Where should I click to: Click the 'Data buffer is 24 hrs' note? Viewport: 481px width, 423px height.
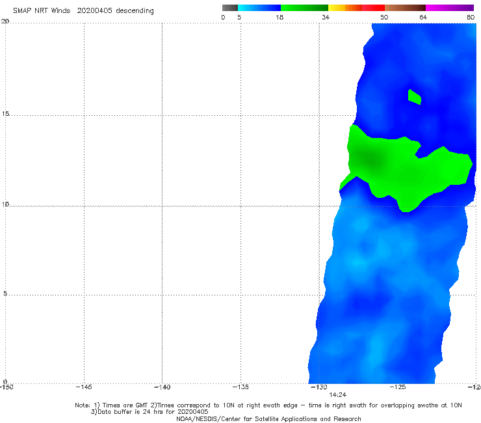pos(149,412)
